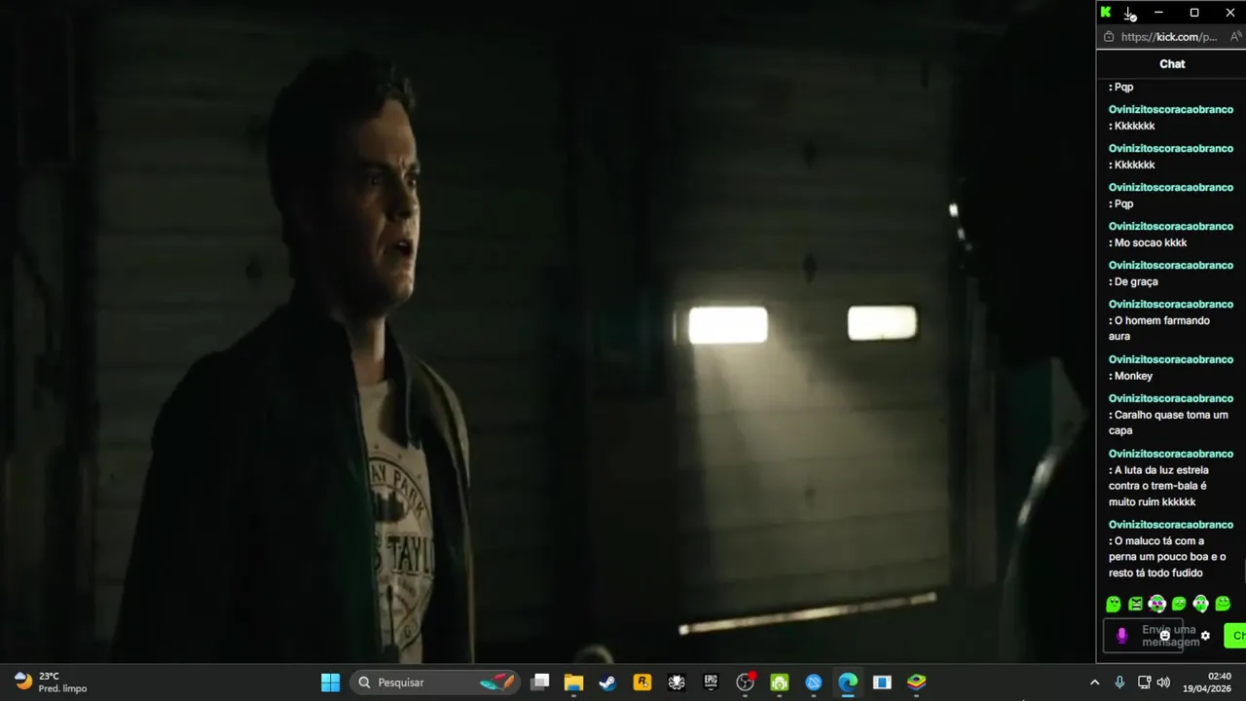1246x701 pixels.
Task: Open the downloads icon in title bar
Action: 1129,13
